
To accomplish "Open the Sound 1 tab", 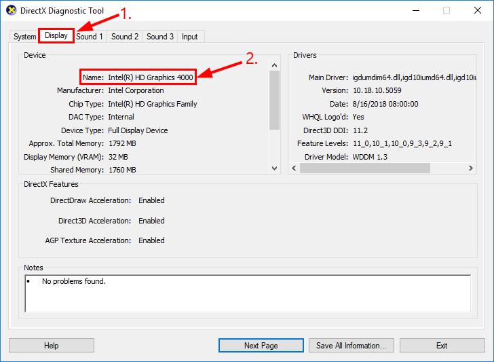I will 90,37.
